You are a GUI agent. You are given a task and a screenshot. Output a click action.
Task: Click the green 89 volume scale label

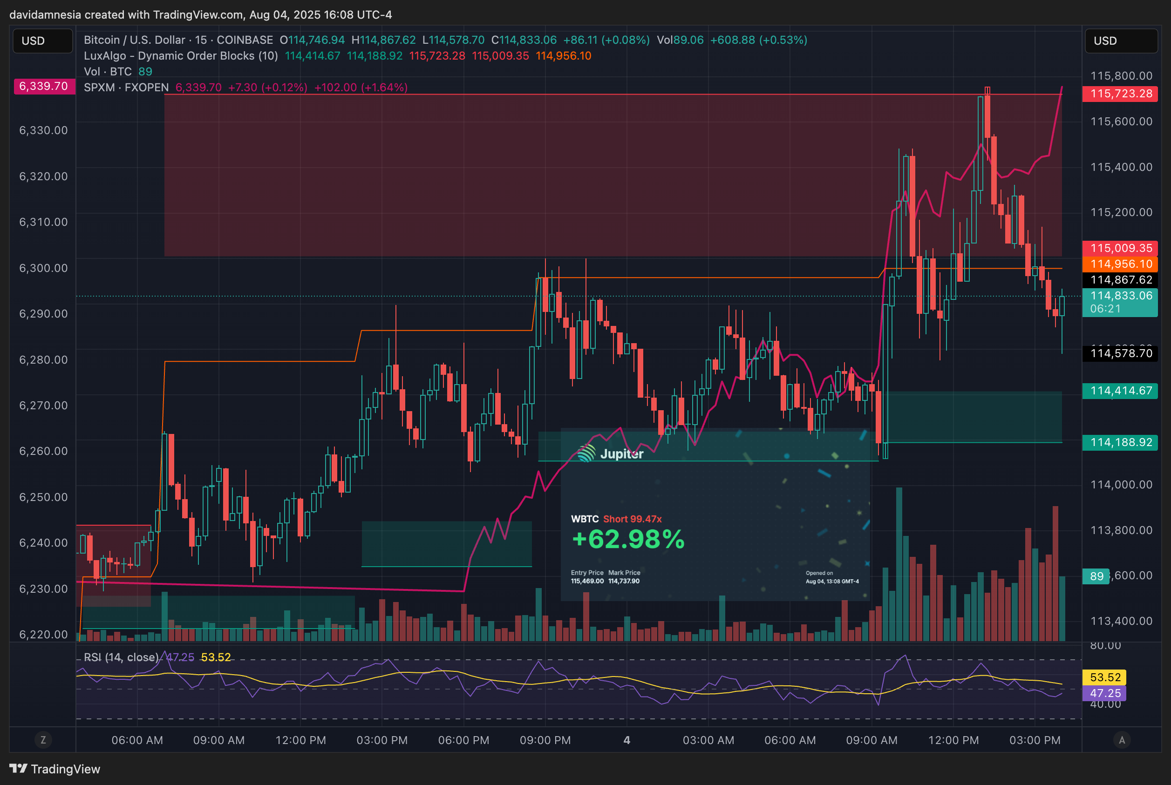[1096, 576]
